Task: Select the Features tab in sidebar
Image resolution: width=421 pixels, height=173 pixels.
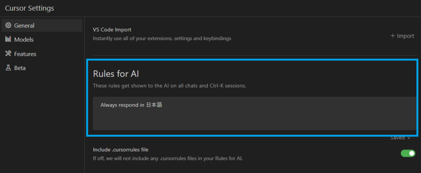Action: click(42, 54)
